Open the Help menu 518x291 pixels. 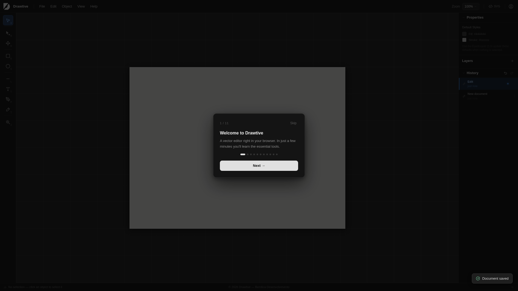[94, 6]
